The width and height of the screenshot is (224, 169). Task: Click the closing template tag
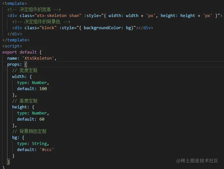pos(16,40)
